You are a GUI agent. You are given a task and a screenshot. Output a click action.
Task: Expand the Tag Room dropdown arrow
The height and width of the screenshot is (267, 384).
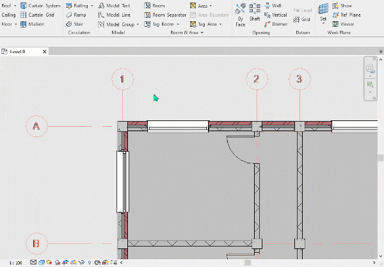pos(178,24)
